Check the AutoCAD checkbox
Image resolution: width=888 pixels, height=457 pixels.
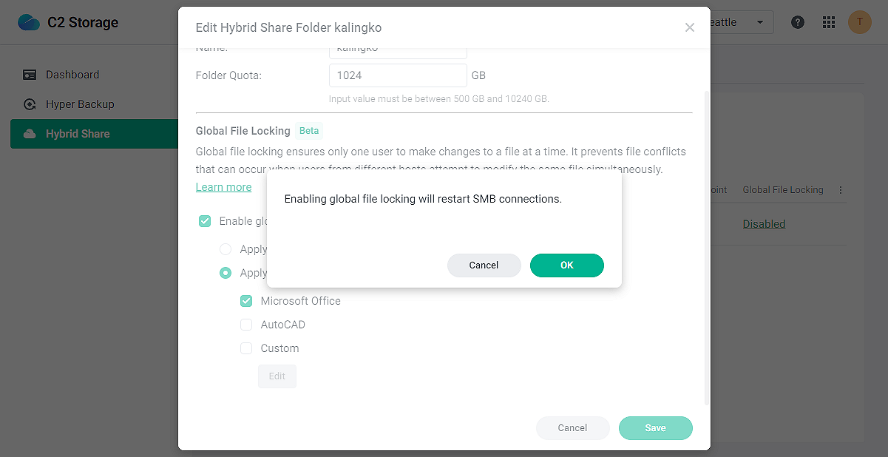coord(245,324)
